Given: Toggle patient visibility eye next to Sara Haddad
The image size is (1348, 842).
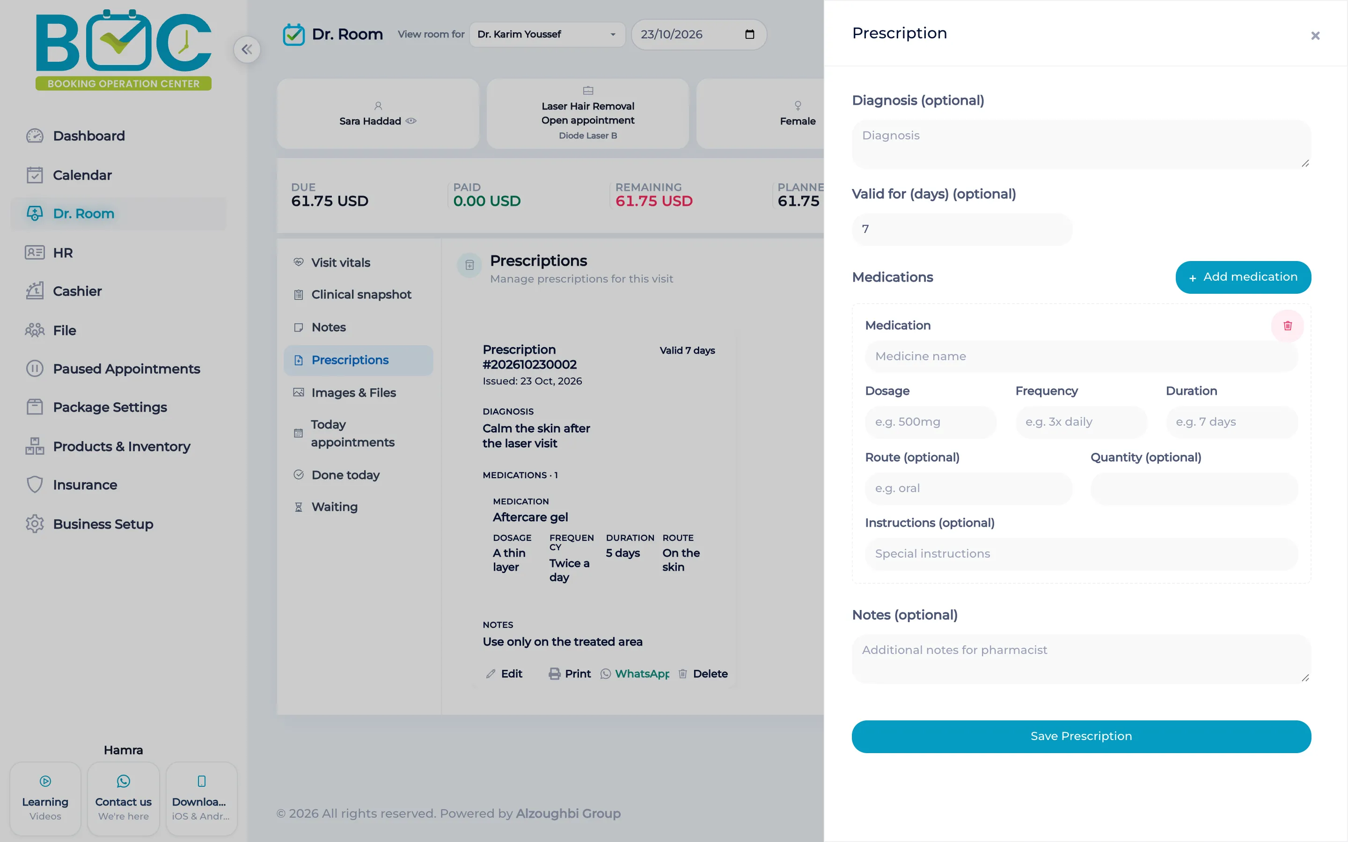Looking at the screenshot, I should tap(411, 121).
